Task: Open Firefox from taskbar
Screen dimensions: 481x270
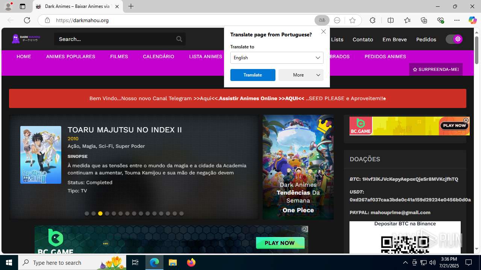Action: 191,262
